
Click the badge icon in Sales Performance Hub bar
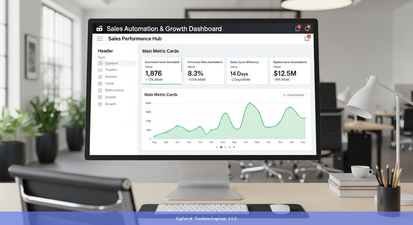click(307, 38)
